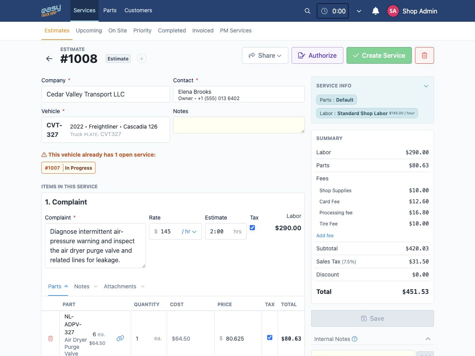Click the Processing fee row label

point(336,212)
